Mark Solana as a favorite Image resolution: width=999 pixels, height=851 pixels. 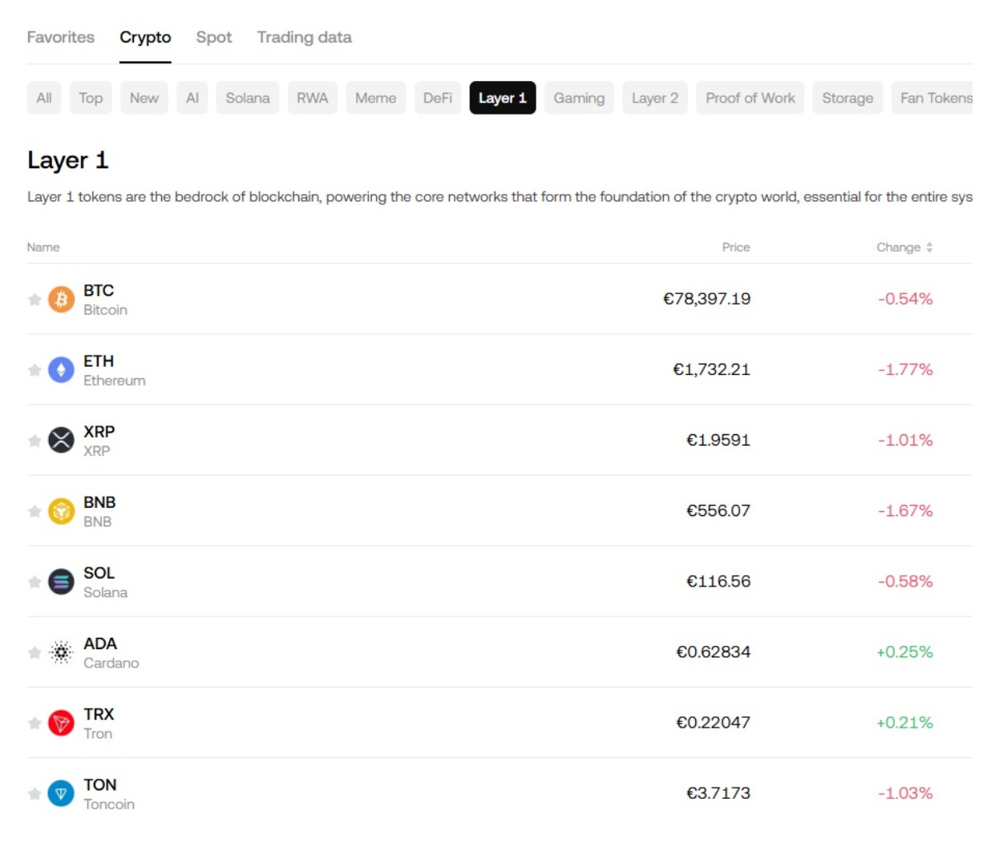[34, 582]
